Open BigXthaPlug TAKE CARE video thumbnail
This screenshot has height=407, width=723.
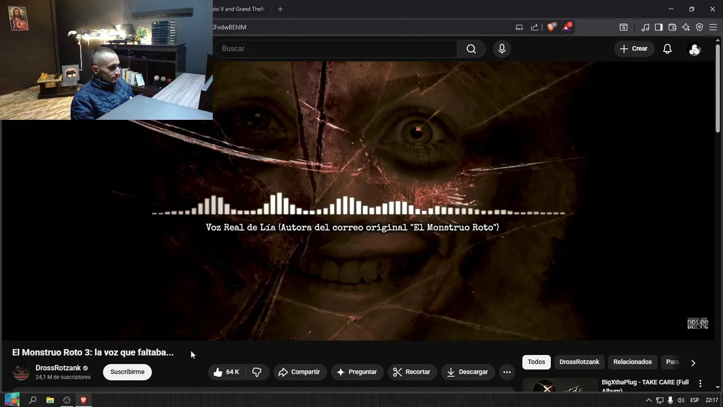point(560,385)
